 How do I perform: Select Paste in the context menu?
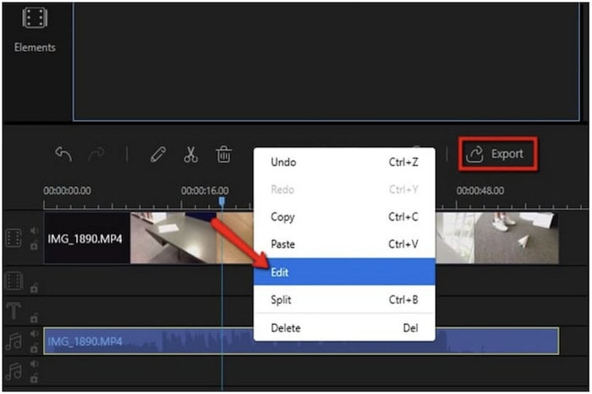pos(344,244)
